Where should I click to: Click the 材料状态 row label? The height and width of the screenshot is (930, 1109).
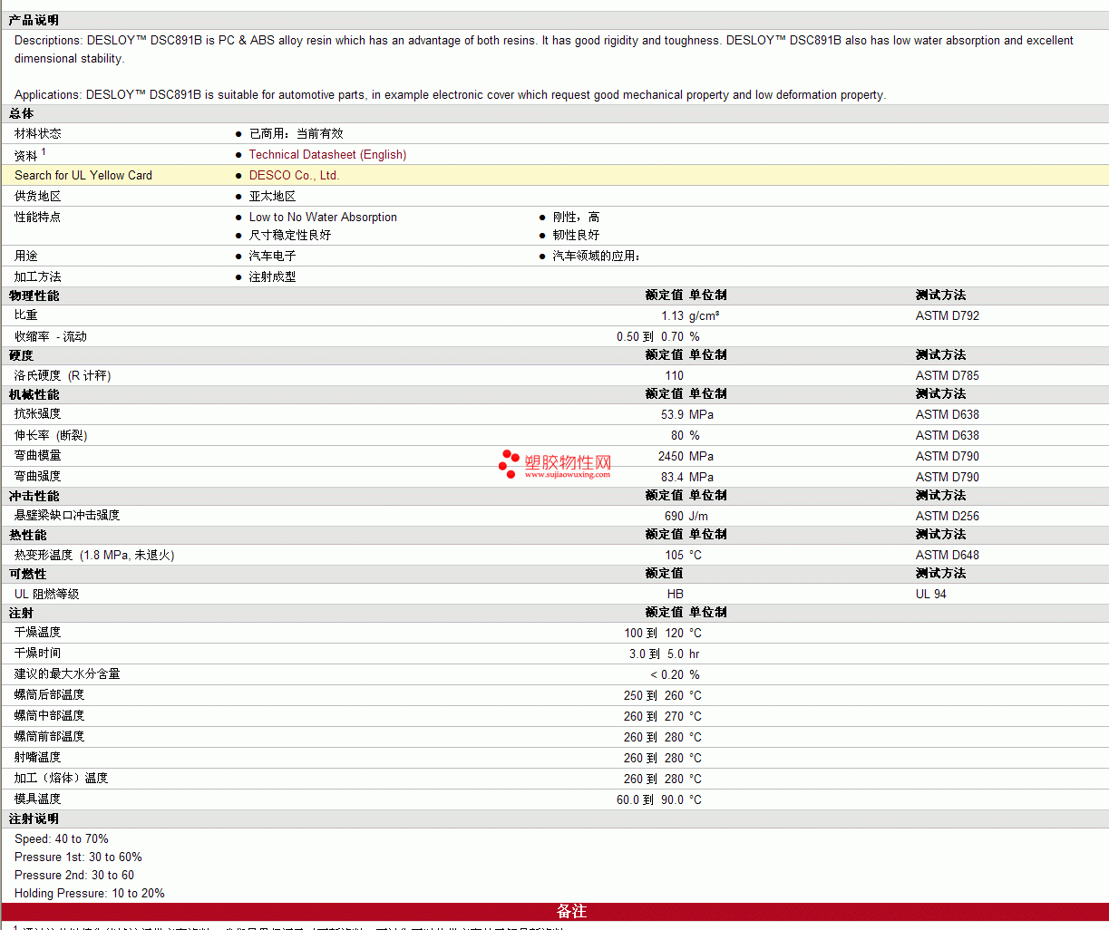point(38,134)
